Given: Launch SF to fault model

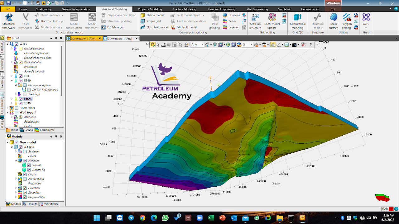Looking at the screenshot, I should [154, 27].
